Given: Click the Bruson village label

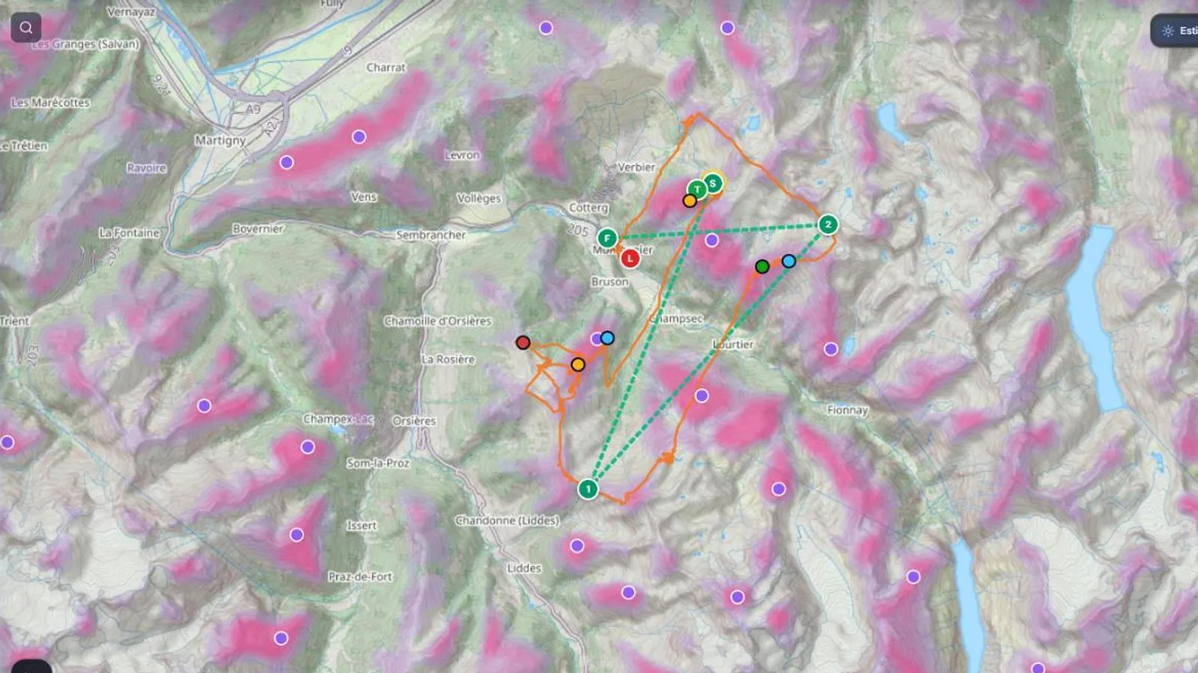Looking at the screenshot, I should 610,282.
